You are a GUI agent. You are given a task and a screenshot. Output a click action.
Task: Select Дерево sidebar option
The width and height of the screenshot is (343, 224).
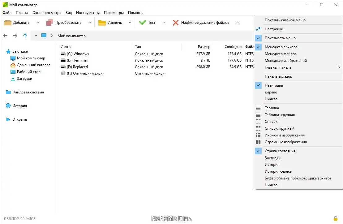tap(298, 92)
